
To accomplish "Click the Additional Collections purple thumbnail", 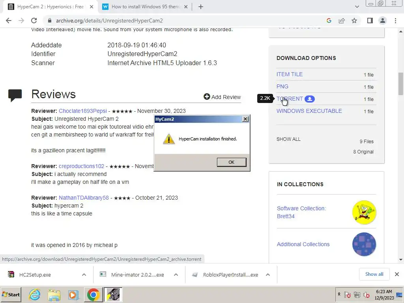I will coord(364,244).
